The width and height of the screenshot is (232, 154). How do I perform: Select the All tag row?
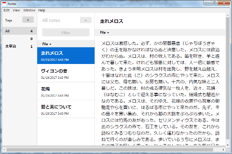pos(19,31)
